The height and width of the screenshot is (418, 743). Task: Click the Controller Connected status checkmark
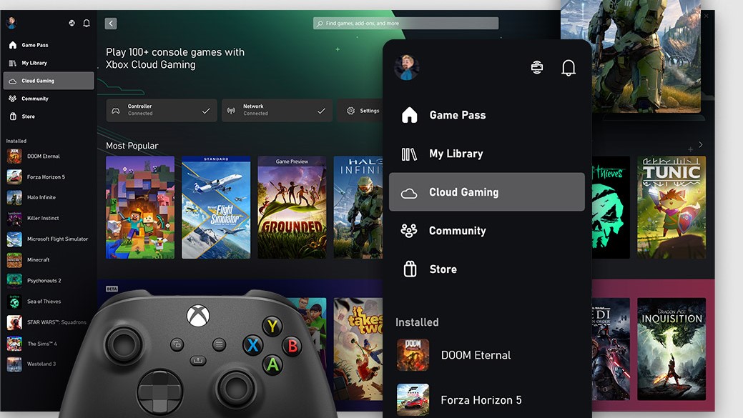pos(207,110)
